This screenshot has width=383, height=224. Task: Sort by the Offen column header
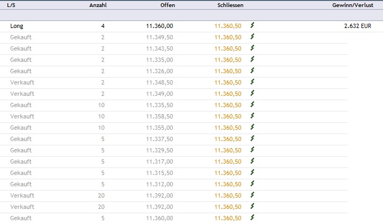click(168, 5)
